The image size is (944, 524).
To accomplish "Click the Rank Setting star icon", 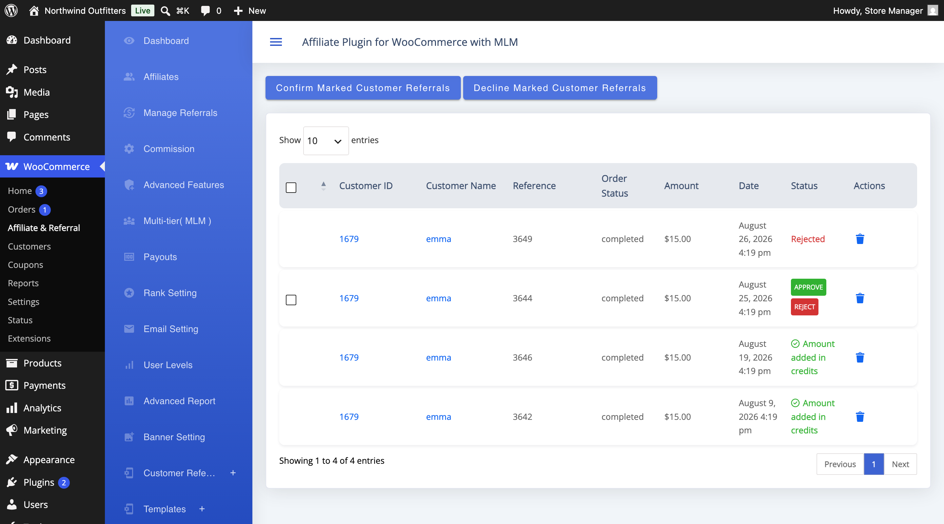I will tap(129, 293).
